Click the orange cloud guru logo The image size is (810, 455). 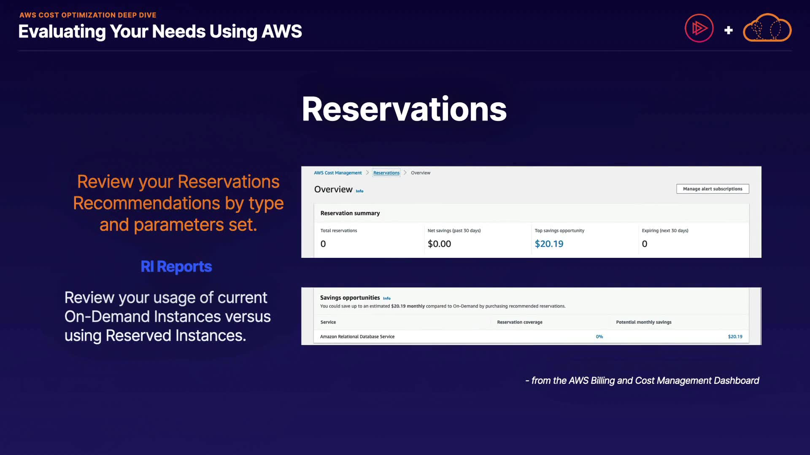point(767,28)
